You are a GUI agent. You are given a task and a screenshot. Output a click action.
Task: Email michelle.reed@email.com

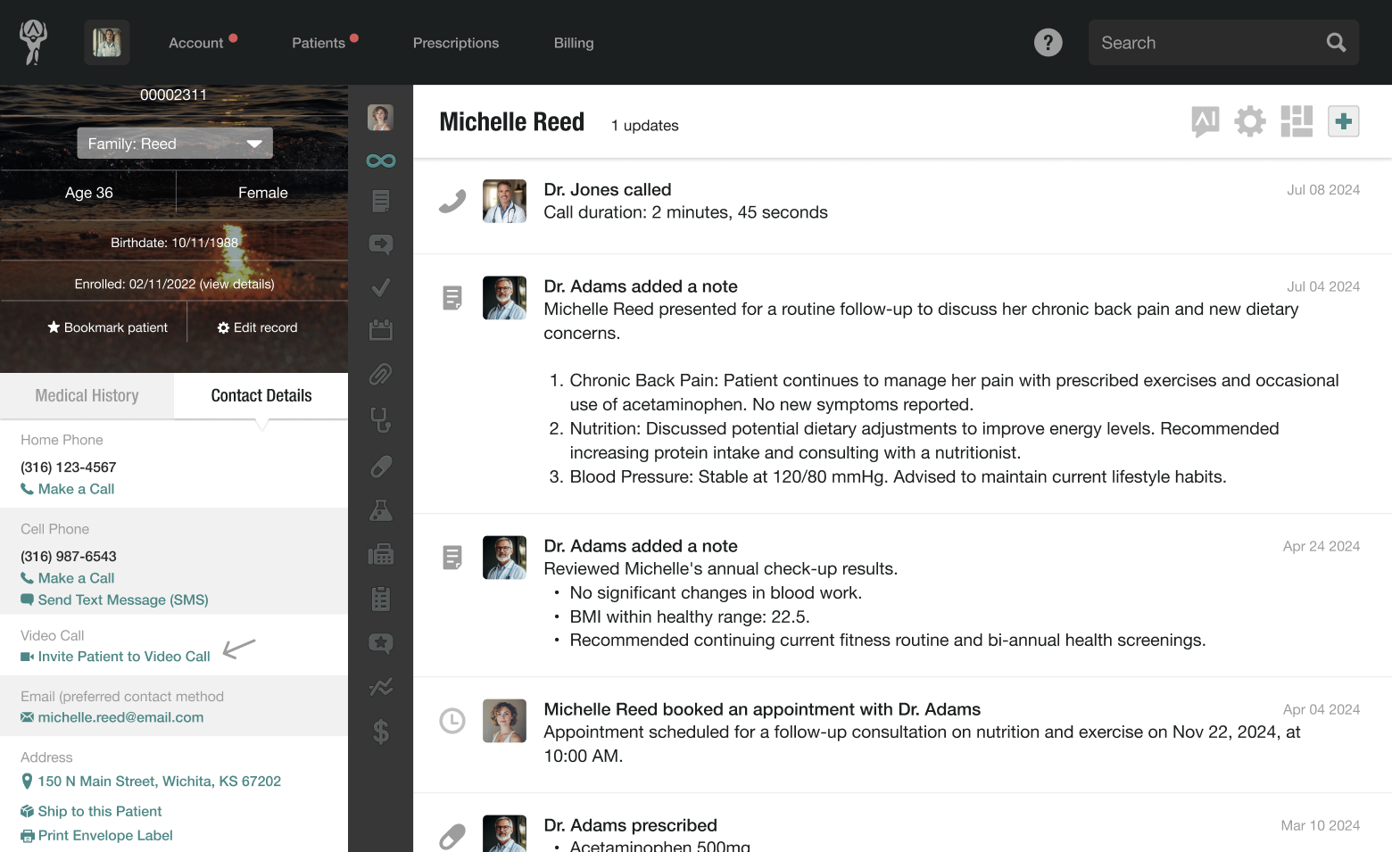click(112, 717)
